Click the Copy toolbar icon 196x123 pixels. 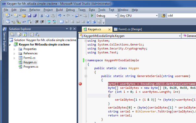47,16
